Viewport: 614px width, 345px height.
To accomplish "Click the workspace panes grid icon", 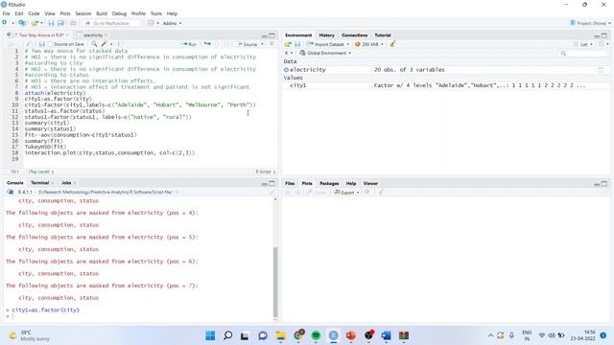I will 151,23.
